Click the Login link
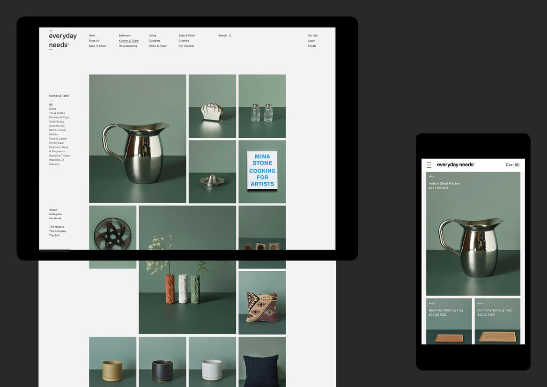This screenshot has height=387, width=547. coord(311,41)
